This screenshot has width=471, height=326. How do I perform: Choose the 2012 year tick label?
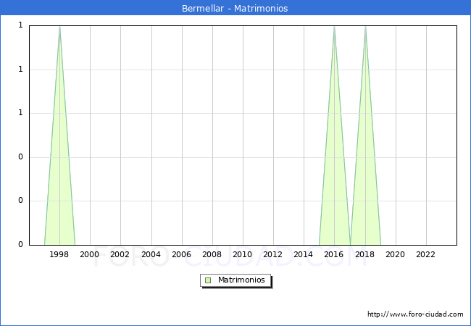273,254
